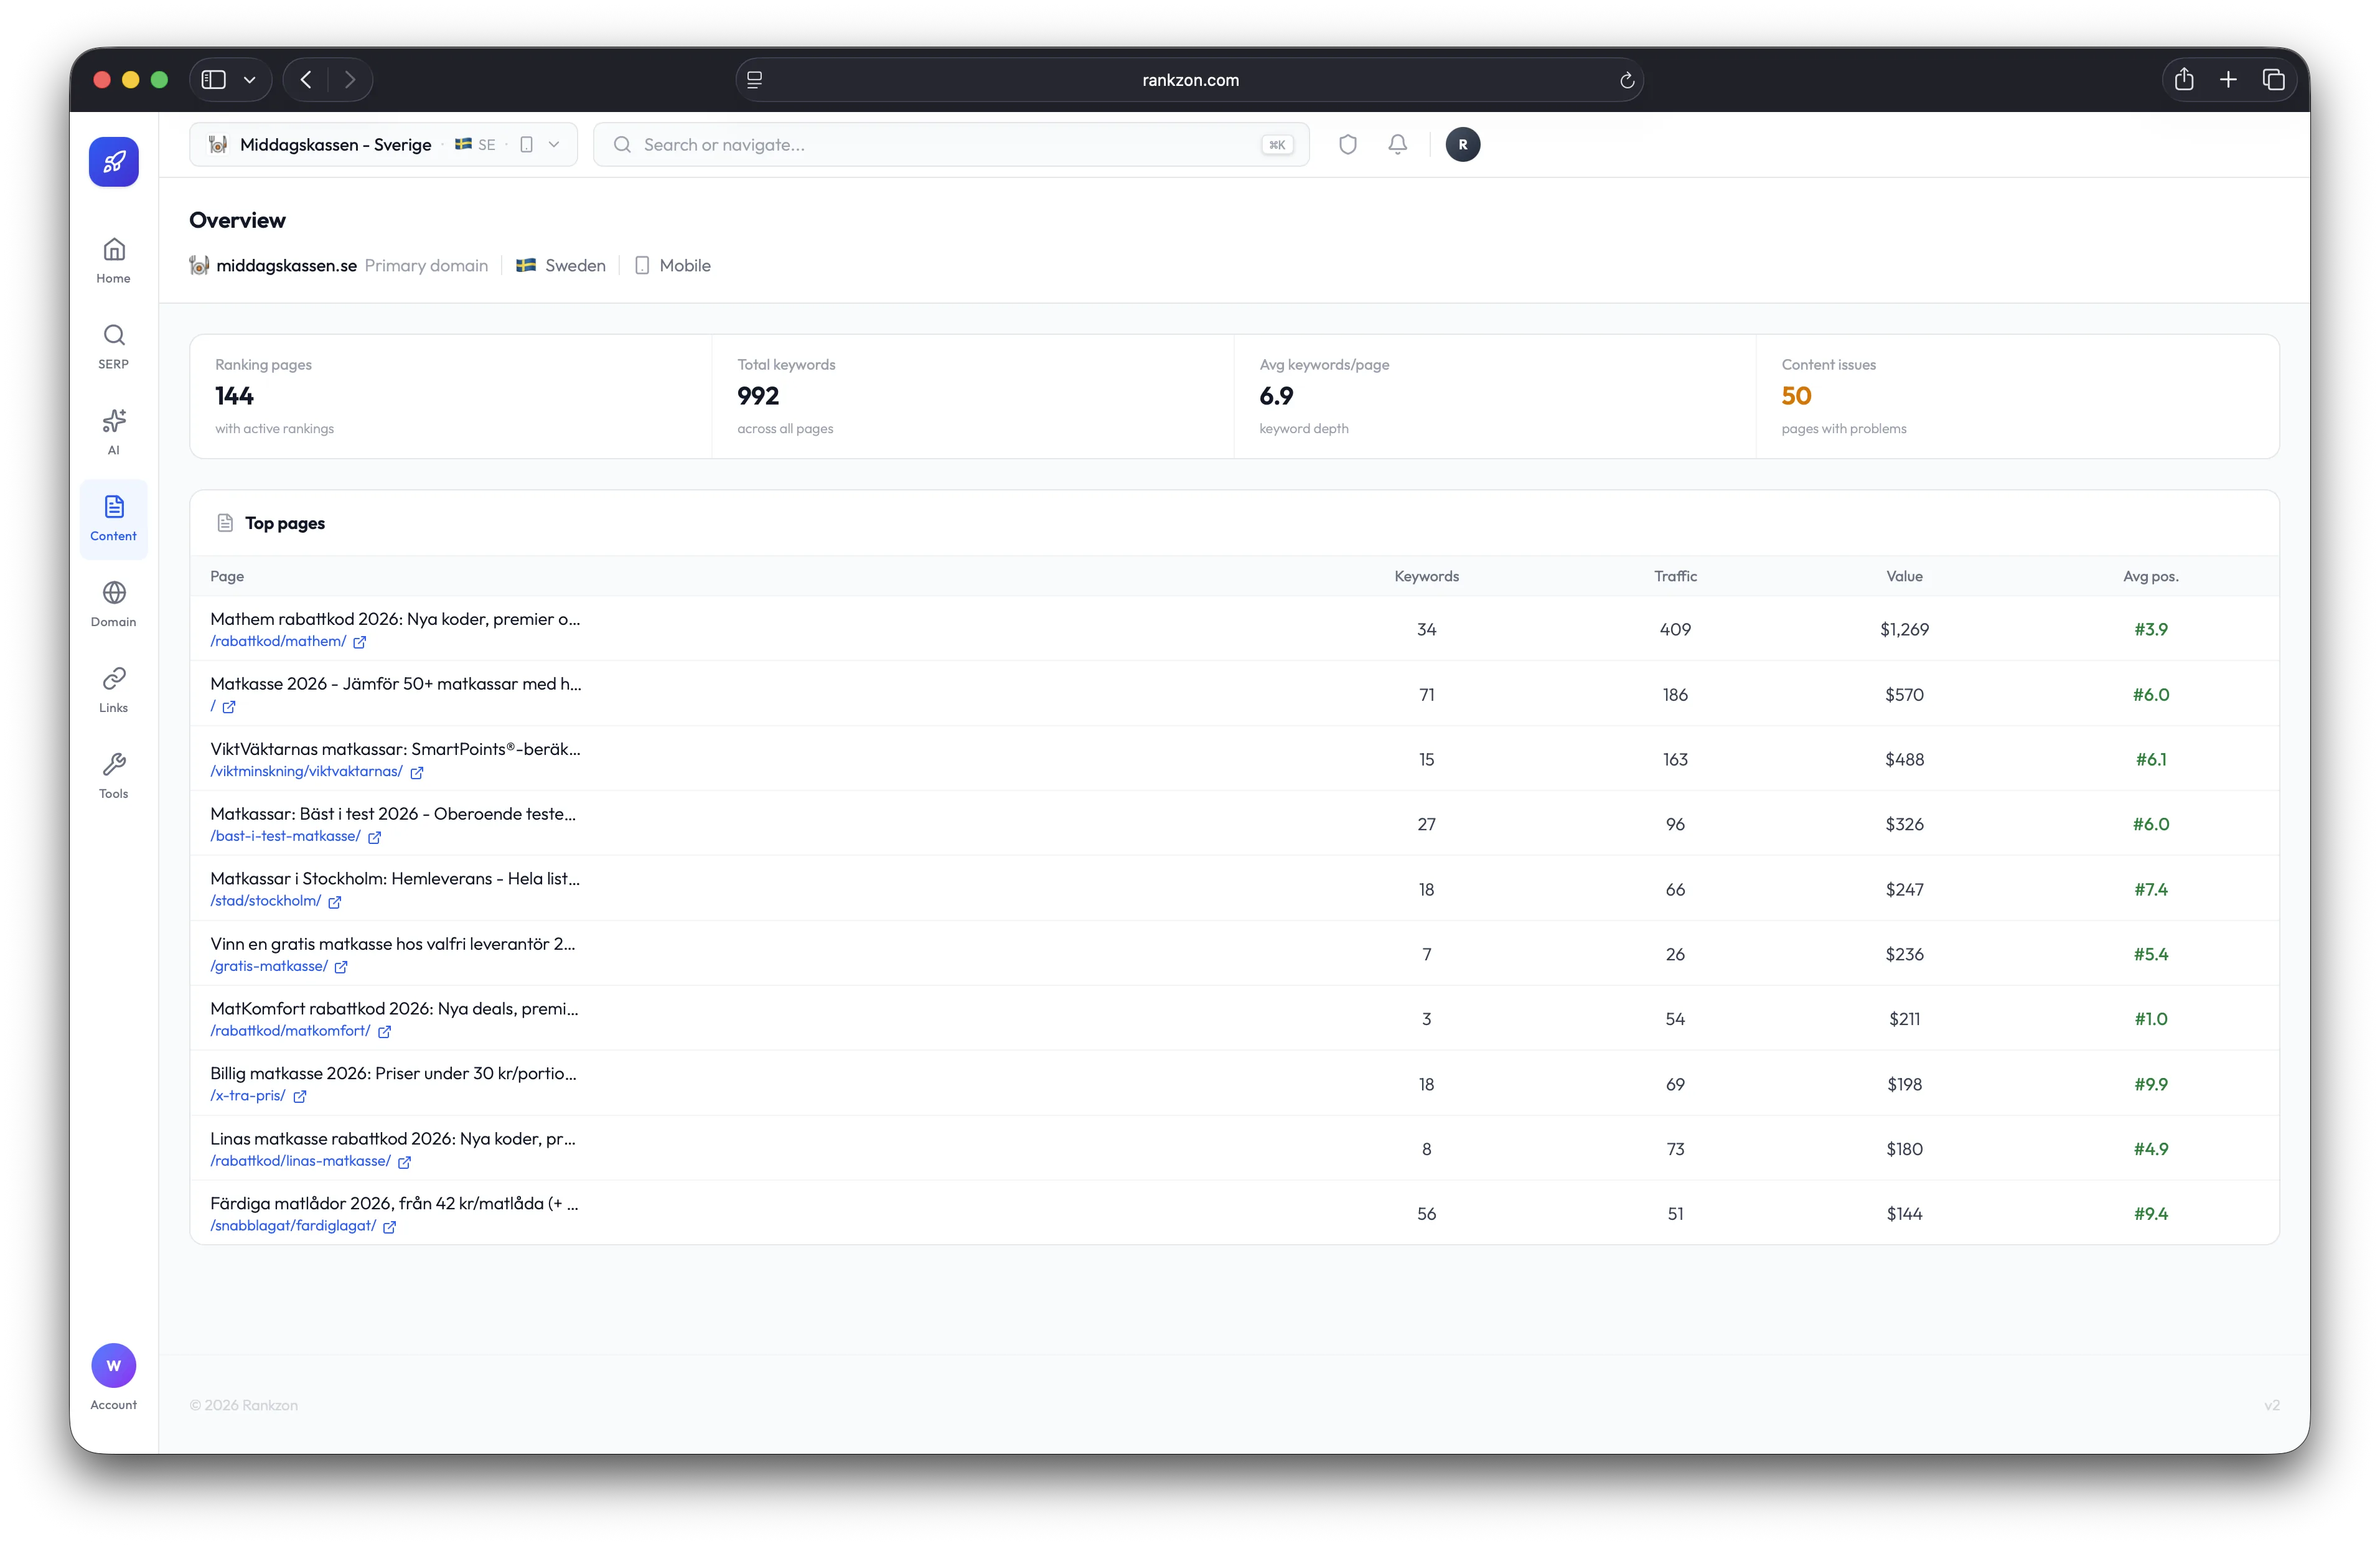Image resolution: width=2380 pixels, height=1546 pixels.
Task: Open external link for /rabattkod/linas-matkasse/
Action: point(405,1162)
